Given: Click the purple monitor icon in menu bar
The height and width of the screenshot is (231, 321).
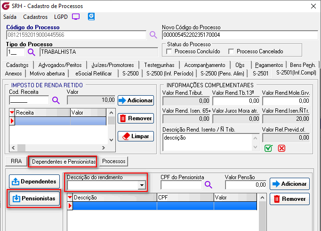Looking at the screenshot, I should [76, 16].
